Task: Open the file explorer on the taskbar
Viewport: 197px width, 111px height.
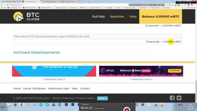Action: click(9, 105)
